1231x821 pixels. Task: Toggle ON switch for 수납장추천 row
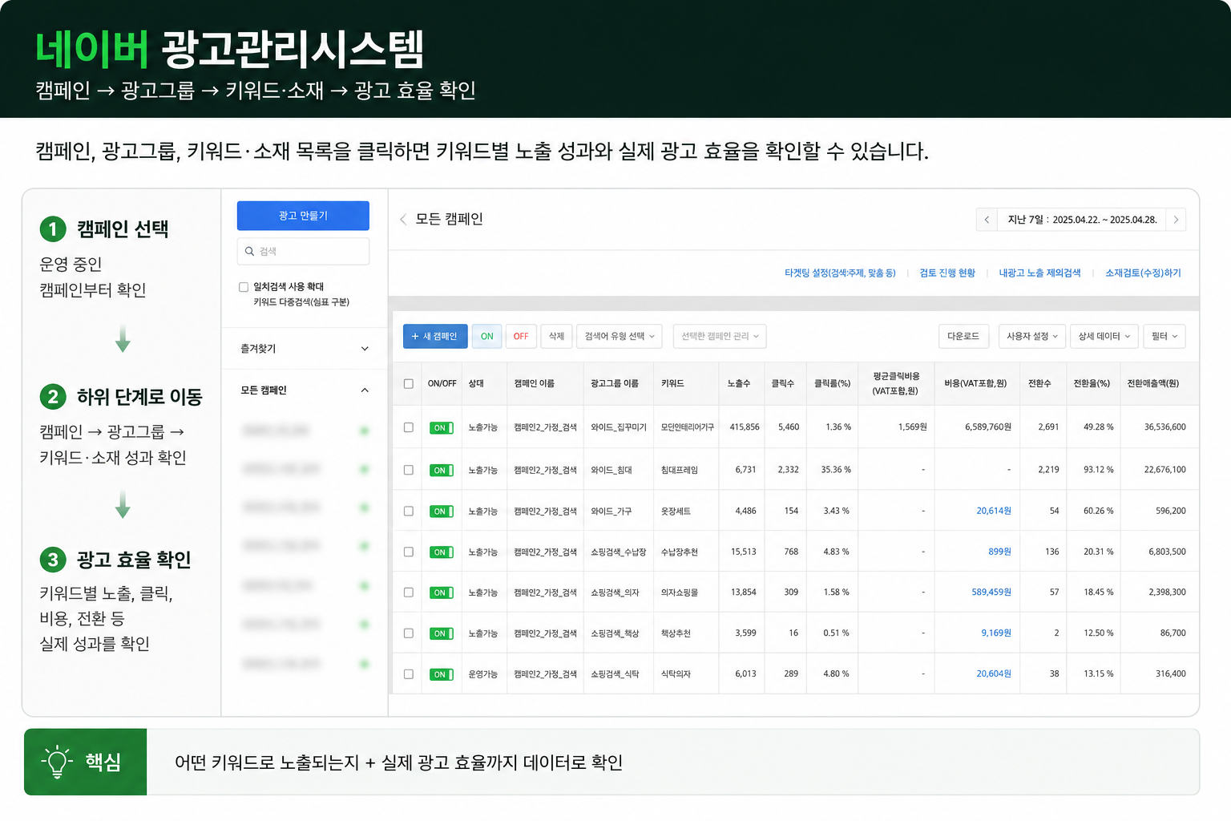[442, 552]
